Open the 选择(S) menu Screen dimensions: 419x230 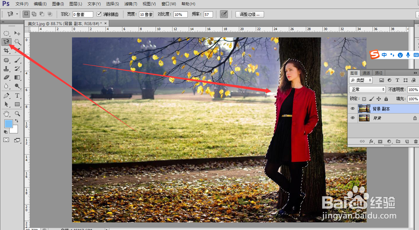(112, 4)
